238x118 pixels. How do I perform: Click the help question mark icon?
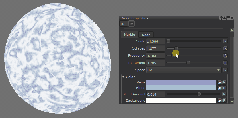(221, 18)
